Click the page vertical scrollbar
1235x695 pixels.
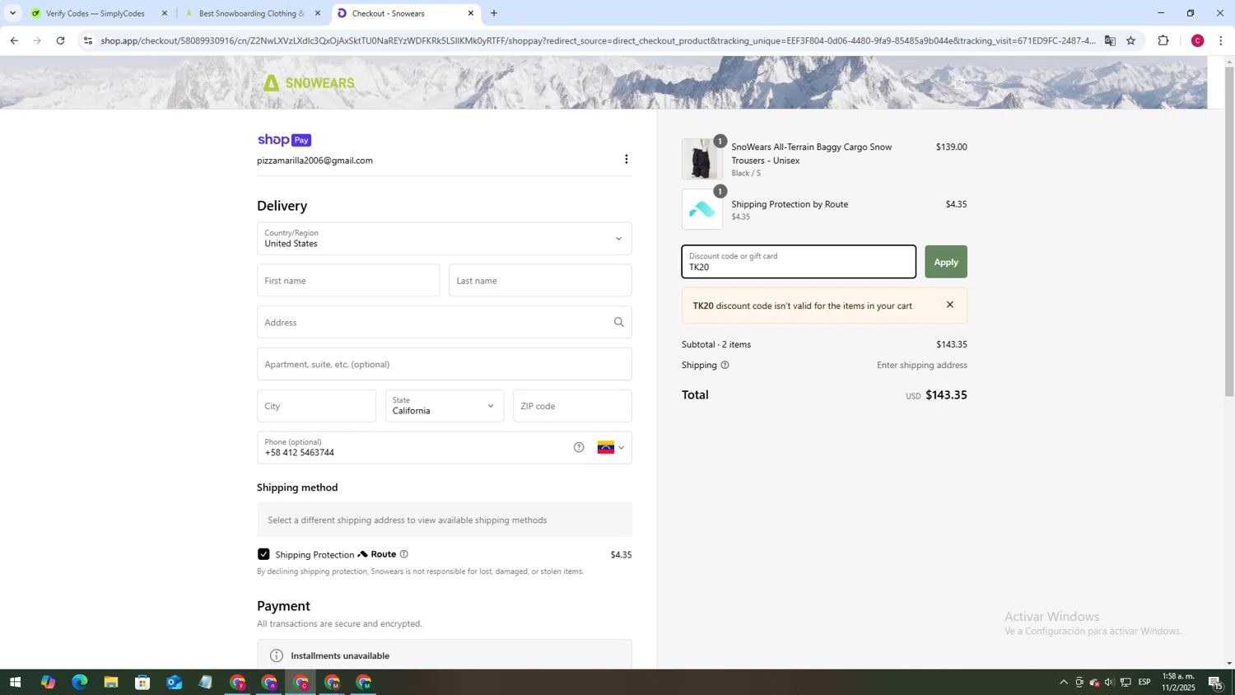(1229, 231)
